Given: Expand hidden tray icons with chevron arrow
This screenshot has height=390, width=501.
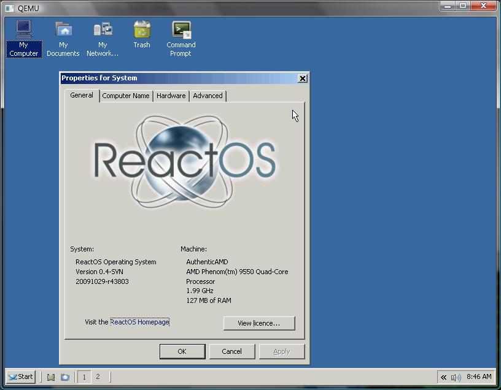Looking at the screenshot, I should [443, 377].
